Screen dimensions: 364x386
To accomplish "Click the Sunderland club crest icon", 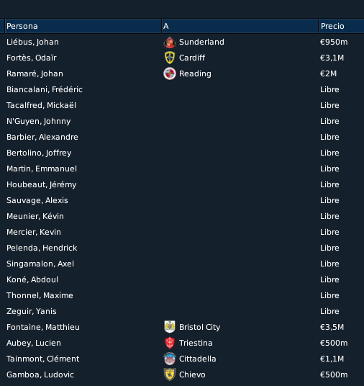I will click(x=170, y=42).
